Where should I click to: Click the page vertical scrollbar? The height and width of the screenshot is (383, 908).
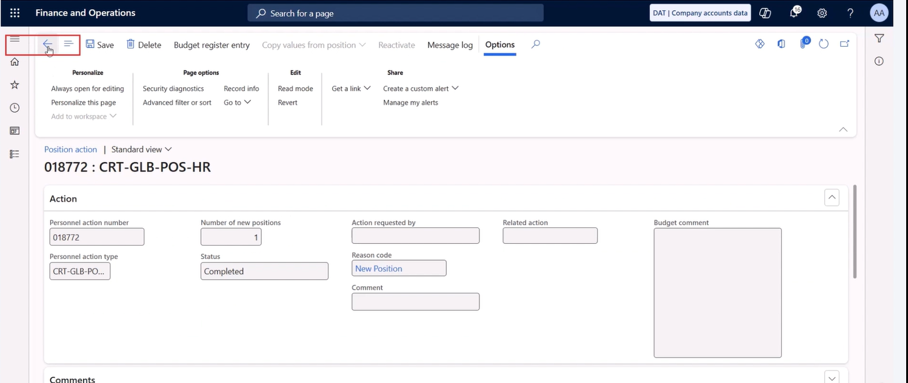point(855,231)
